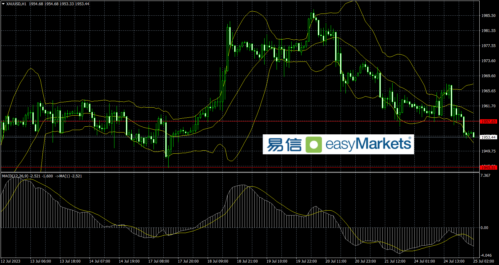
Task: Select the red 1957.65 price level tag
Action: pyautogui.click(x=489, y=121)
